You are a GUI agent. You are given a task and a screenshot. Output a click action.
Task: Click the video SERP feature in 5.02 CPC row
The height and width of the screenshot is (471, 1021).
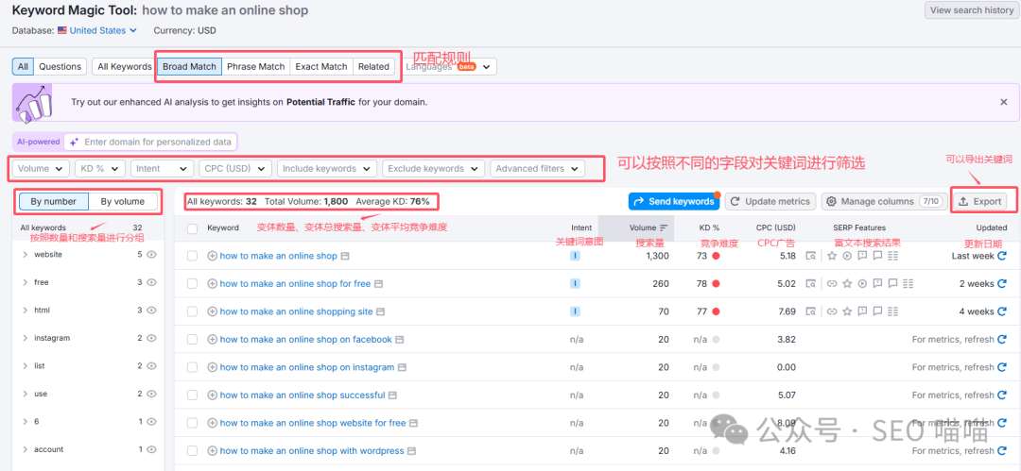point(862,284)
